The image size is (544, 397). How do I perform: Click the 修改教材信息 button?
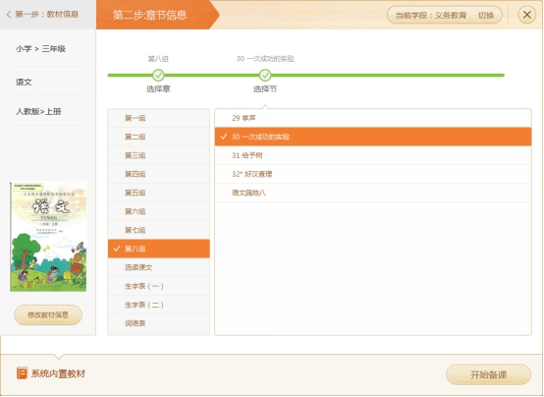(x=48, y=315)
